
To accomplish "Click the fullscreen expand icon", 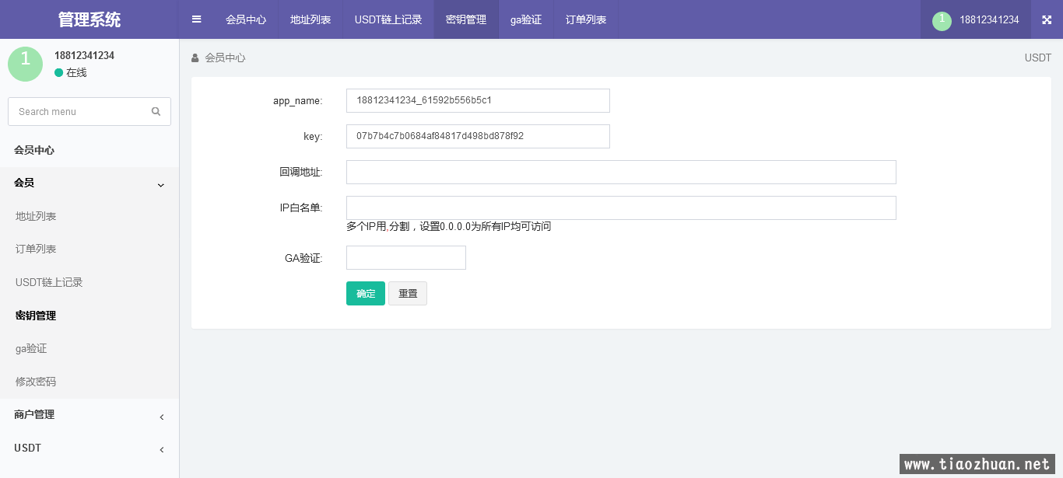I will pos(1047,19).
